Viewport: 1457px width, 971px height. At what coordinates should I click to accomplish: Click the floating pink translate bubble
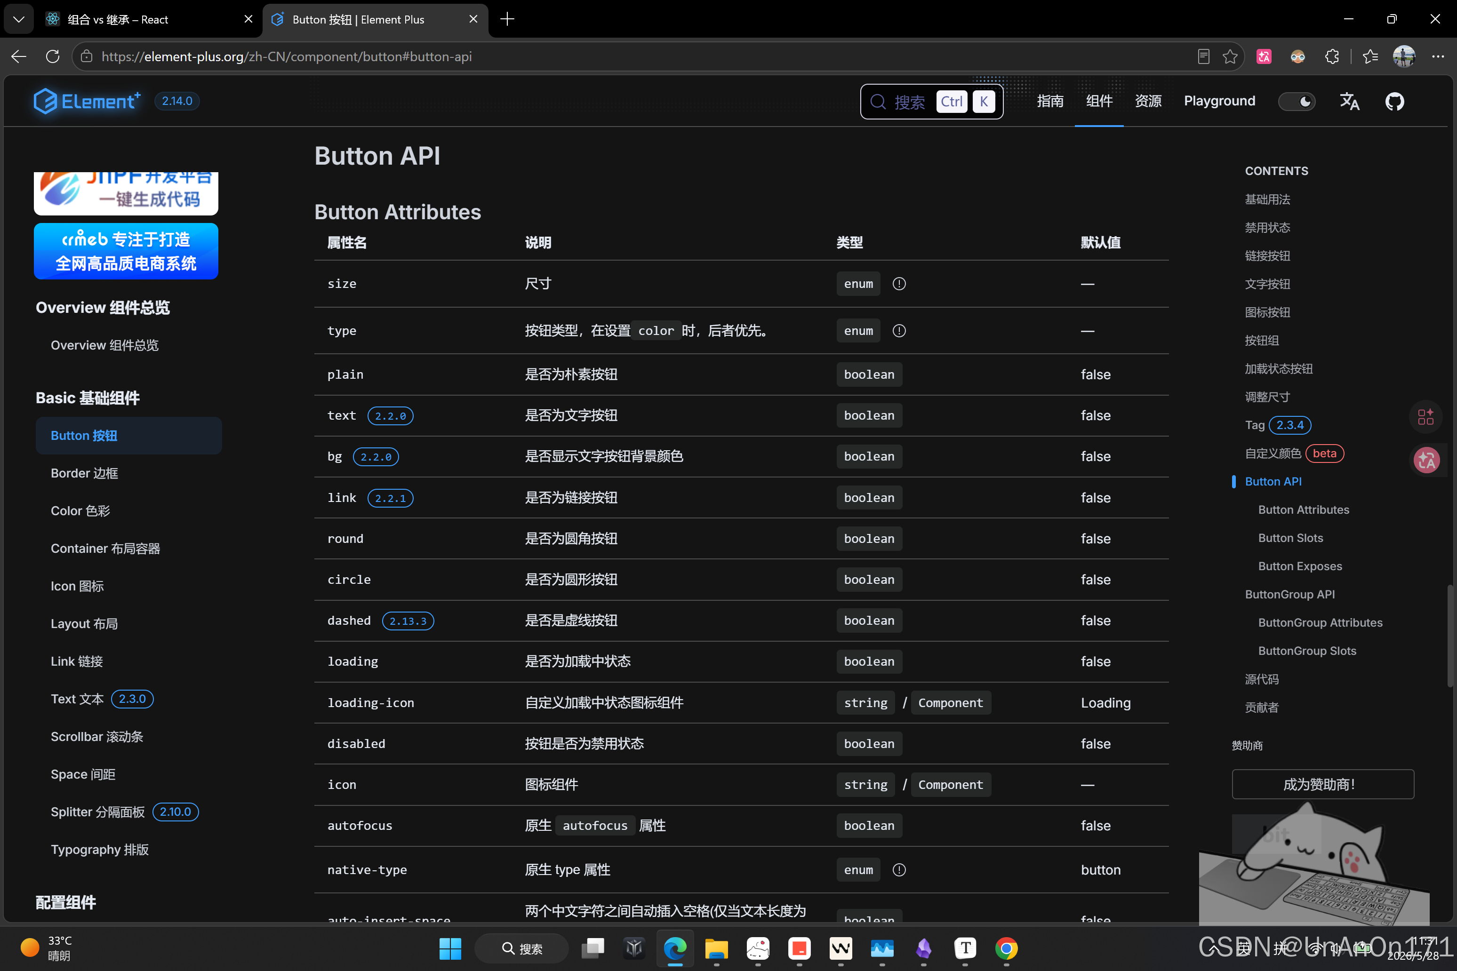1426,460
